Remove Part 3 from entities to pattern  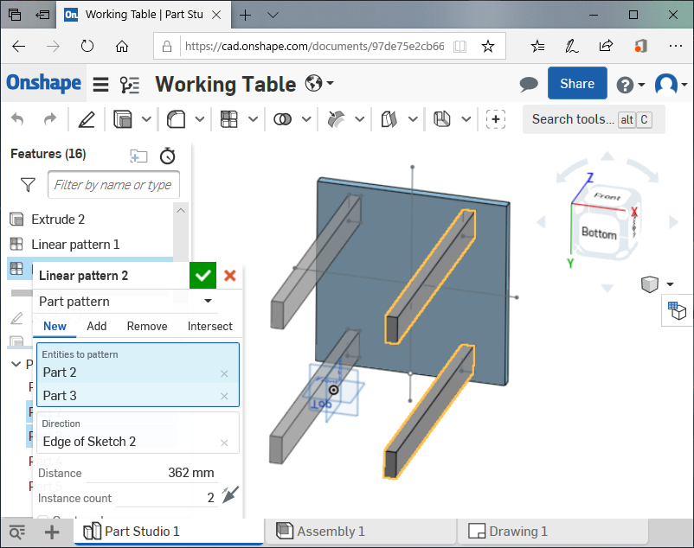[224, 397]
